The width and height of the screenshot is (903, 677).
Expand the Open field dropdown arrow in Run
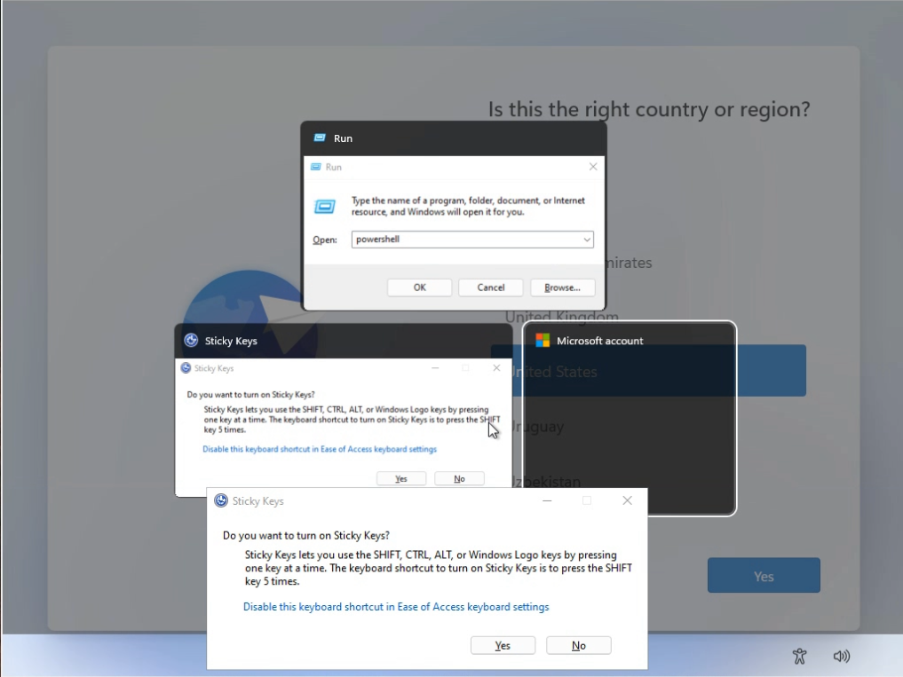587,240
